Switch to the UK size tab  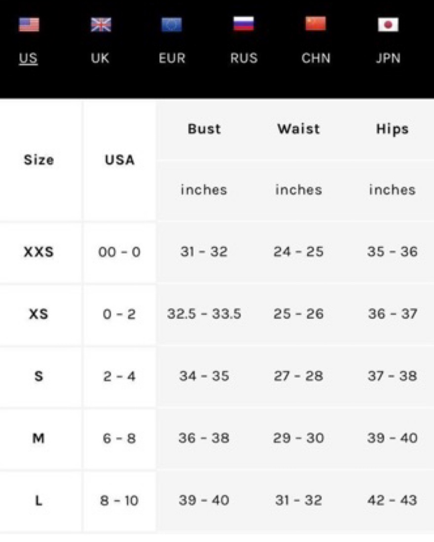pyautogui.click(x=101, y=58)
